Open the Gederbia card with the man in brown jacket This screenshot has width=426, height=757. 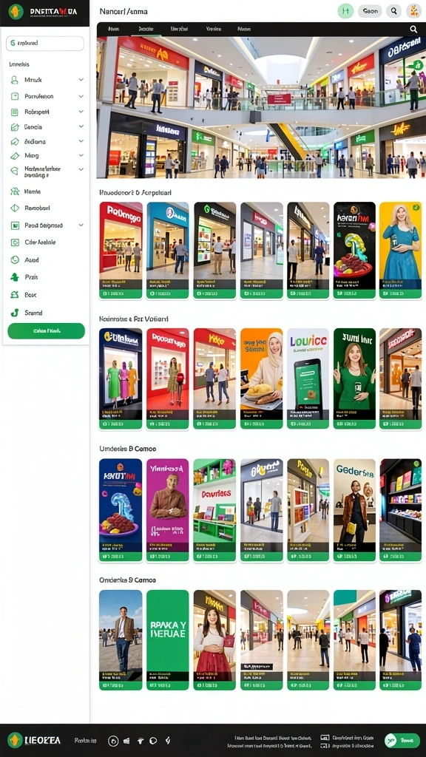tap(354, 510)
